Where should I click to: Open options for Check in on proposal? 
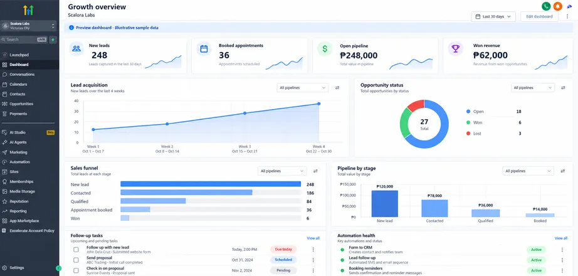click(313, 270)
